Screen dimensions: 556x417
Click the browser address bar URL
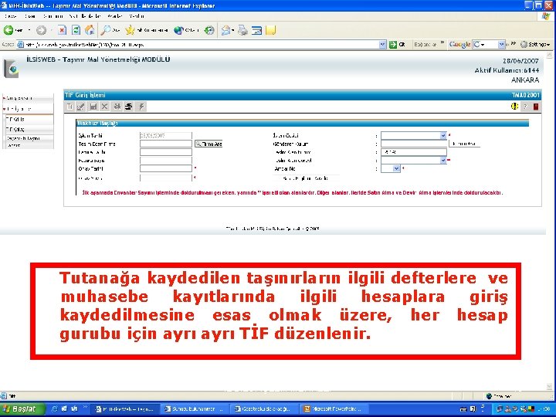[198, 45]
